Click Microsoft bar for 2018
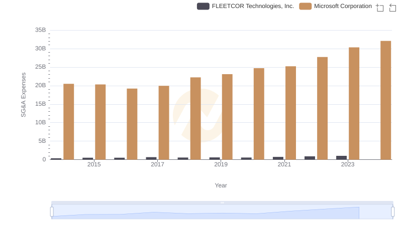 [195, 118]
